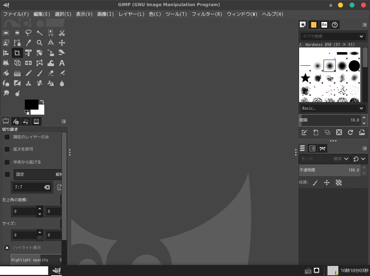The height and width of the screenshot is (276, 370).
Task: Open the レイヤー(L) menu
Action: click(x=131, y=14)
